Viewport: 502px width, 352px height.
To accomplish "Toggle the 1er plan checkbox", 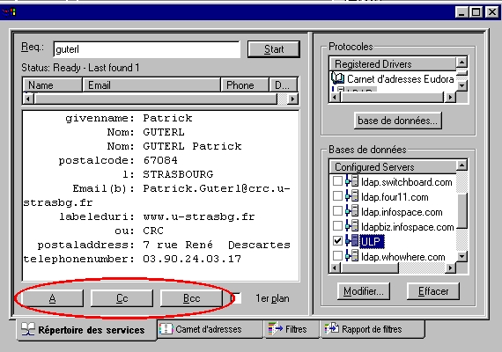I will (236, 298).
